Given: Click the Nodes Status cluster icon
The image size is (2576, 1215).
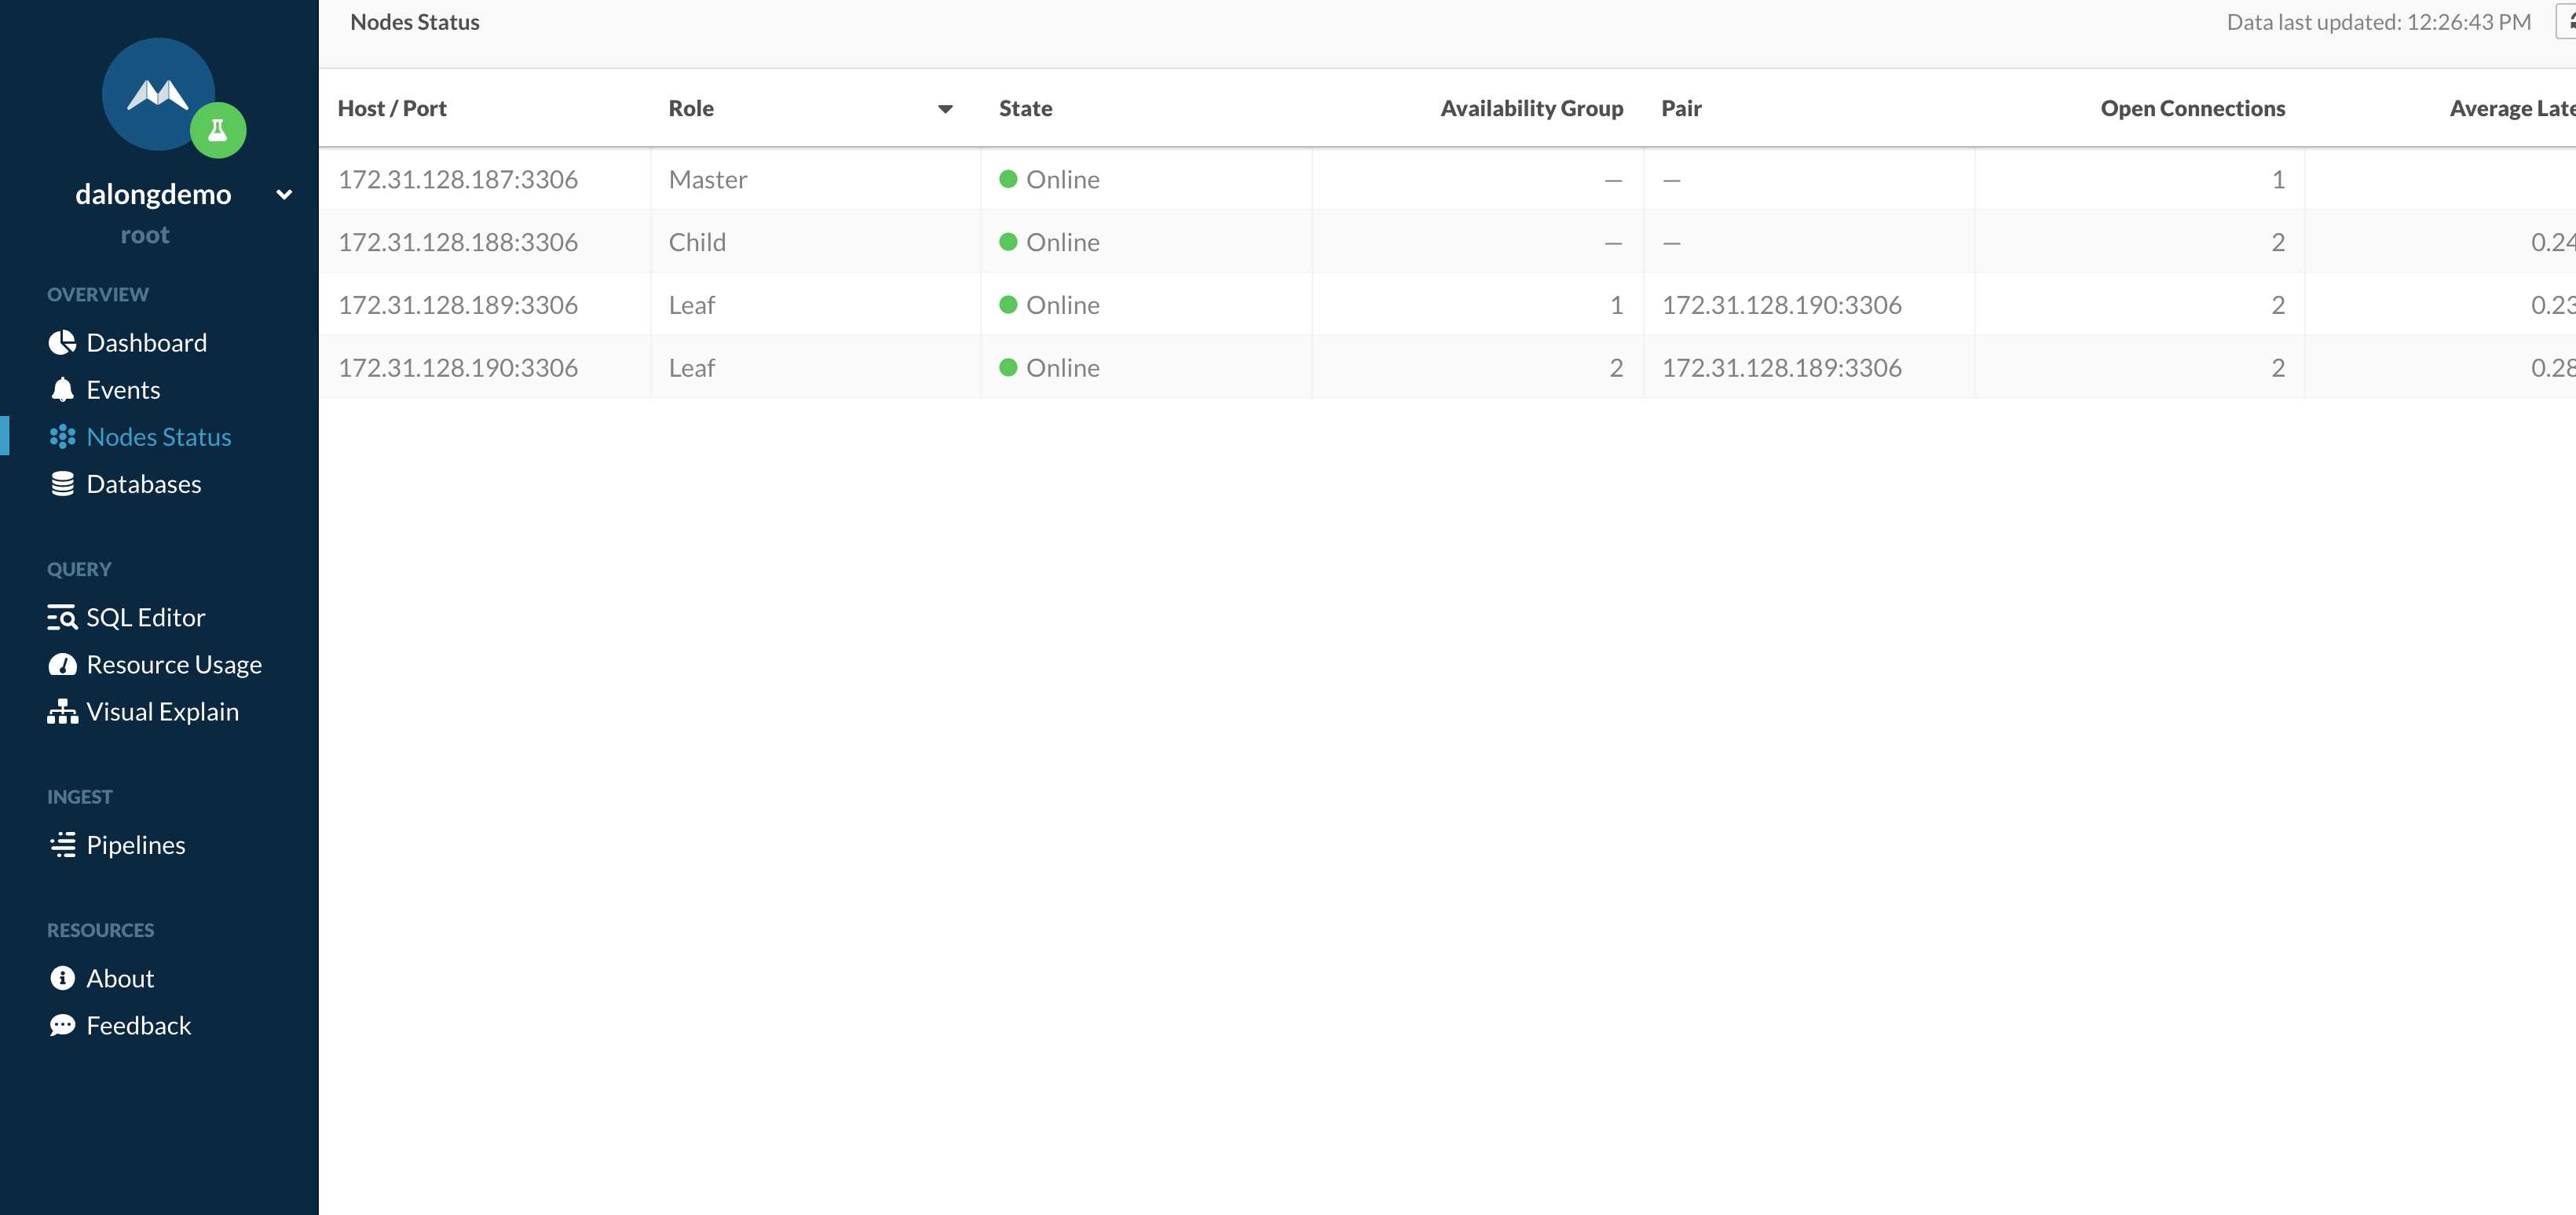Looking at the screenshot, I should tap(62, 436).
